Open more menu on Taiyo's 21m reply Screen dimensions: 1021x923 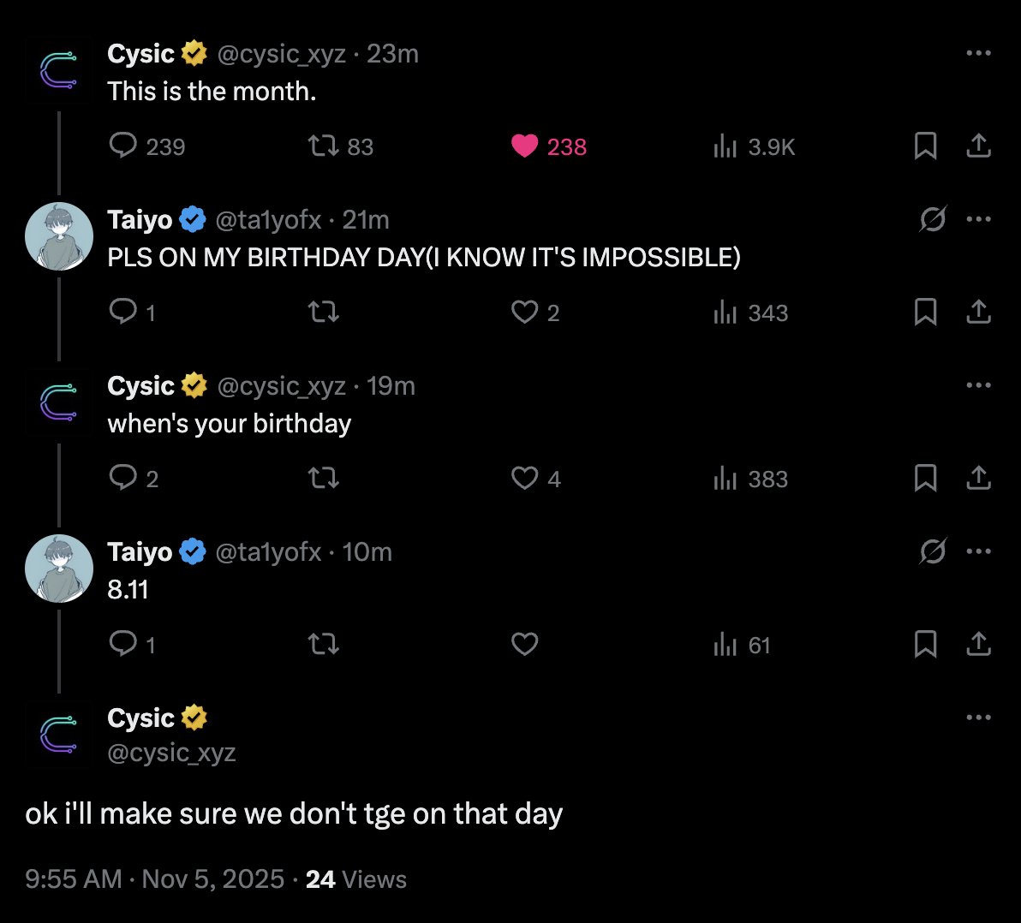click(978, 219)
